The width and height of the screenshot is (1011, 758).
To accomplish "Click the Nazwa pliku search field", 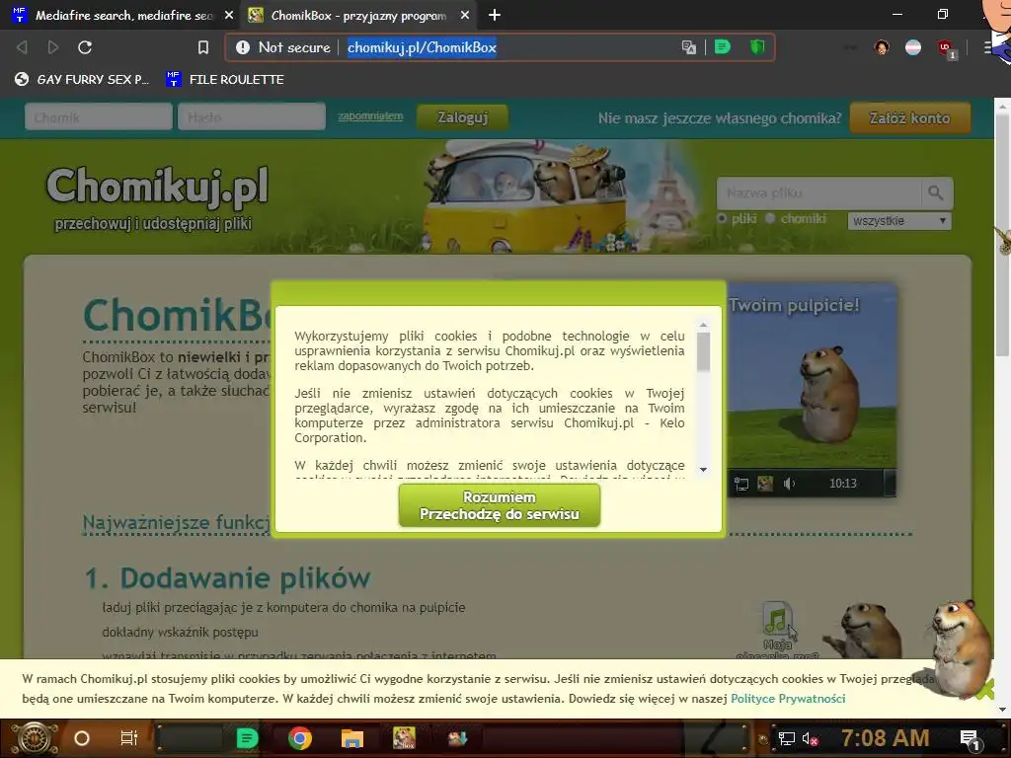I will [x=818, y=192].
